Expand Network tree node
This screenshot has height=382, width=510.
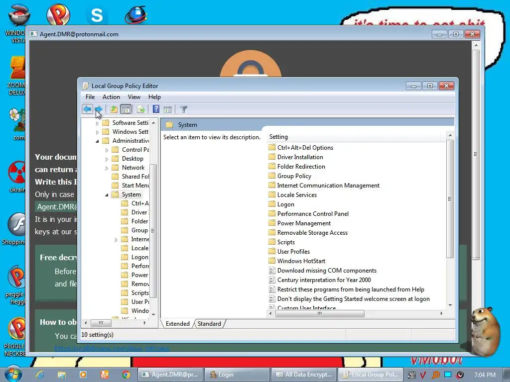click(107, 168)
